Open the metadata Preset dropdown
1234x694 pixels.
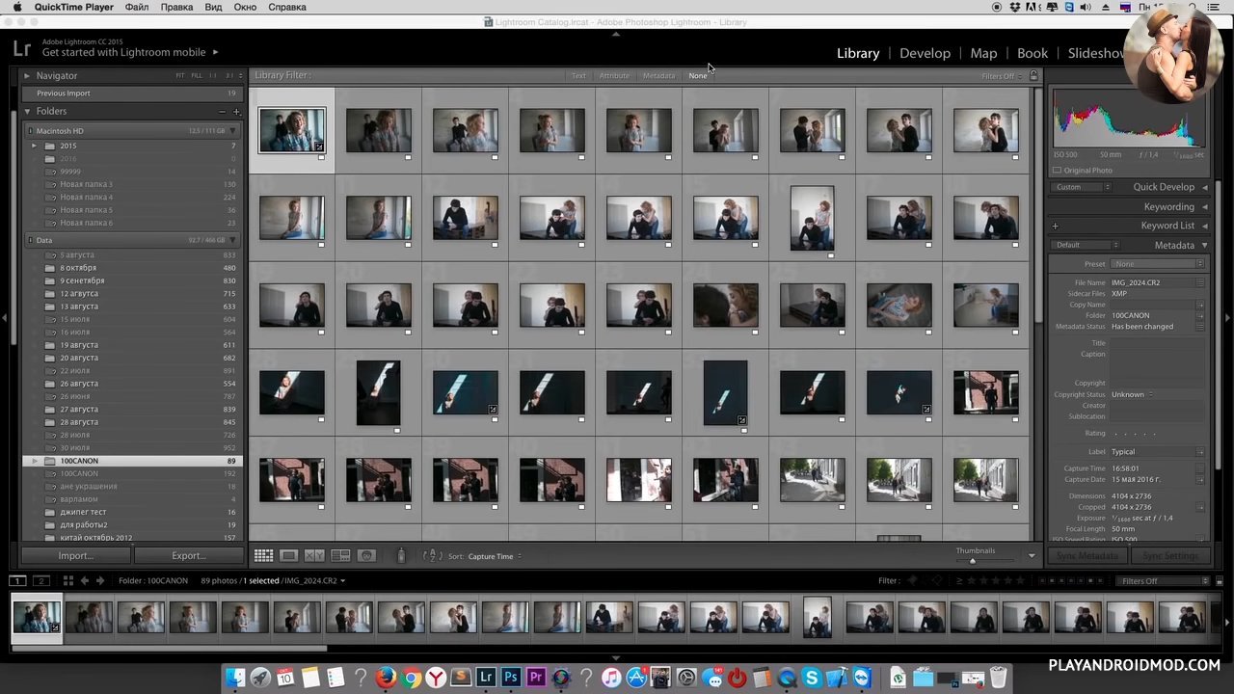[1159, 264]
